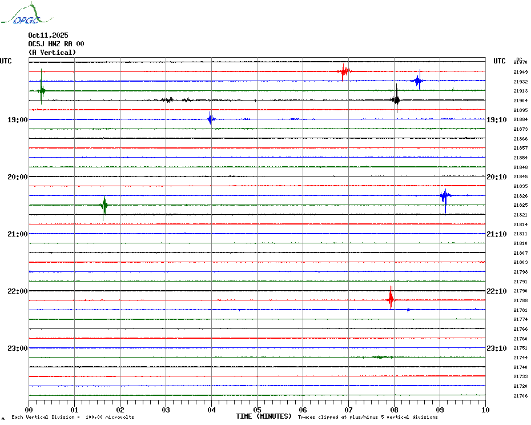The width and height of the screenshot is (531, 425).
Task: Click DC value 21845
Action: tap(521, 177)
